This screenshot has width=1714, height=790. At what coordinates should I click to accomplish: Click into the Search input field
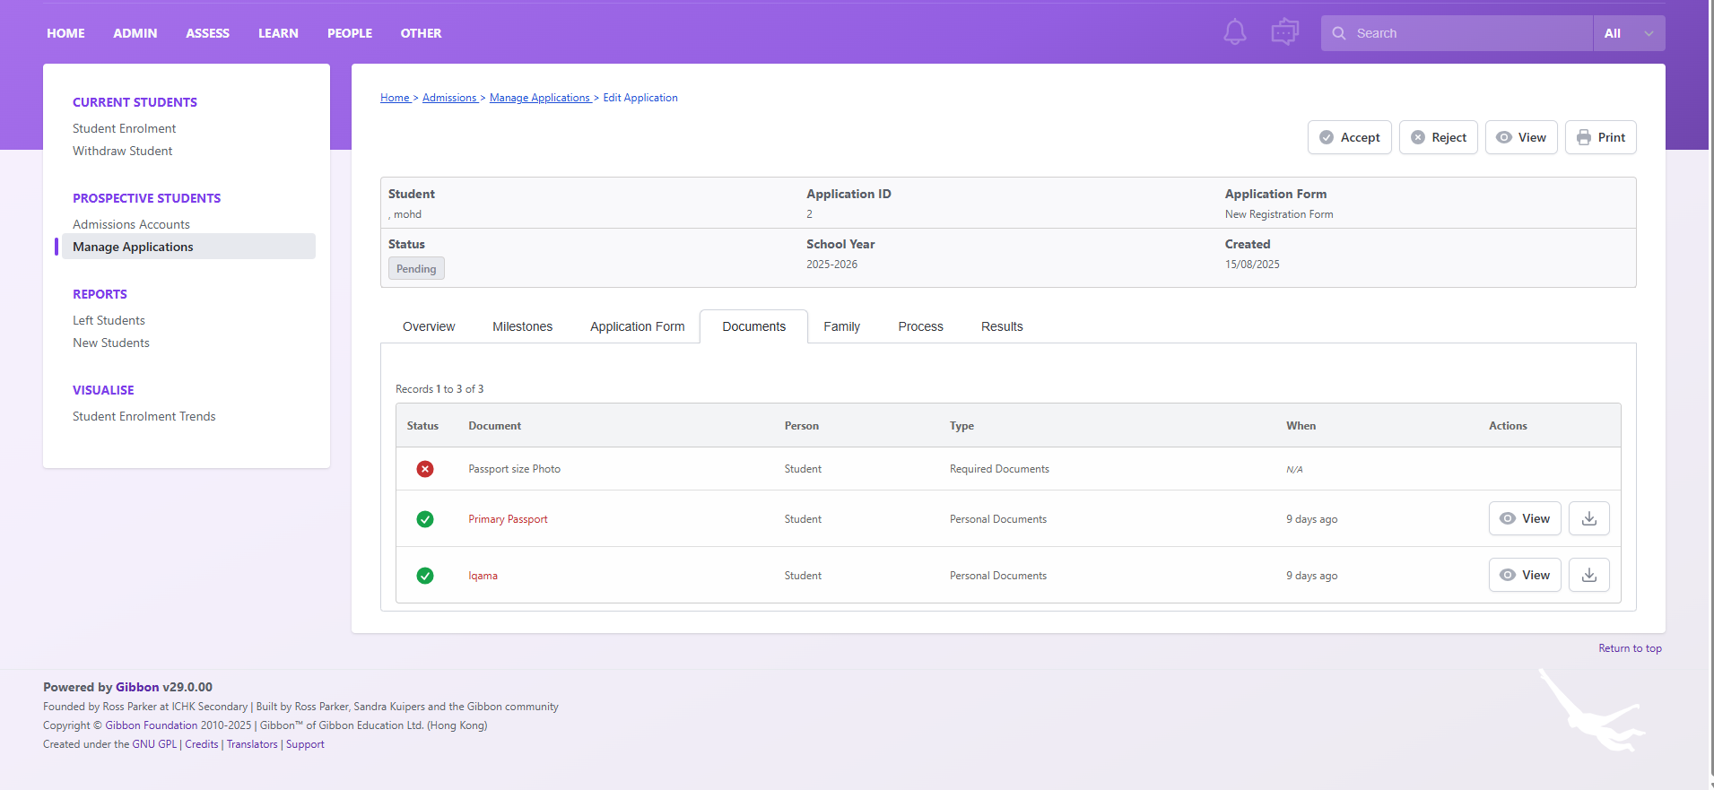pyautogui.click(x=1466, y=33)
